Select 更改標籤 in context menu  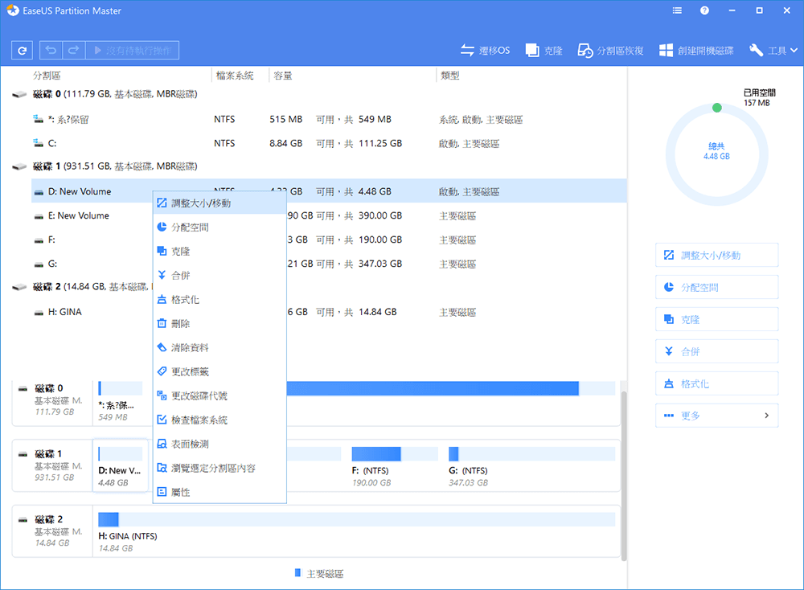tap(219, 371)
